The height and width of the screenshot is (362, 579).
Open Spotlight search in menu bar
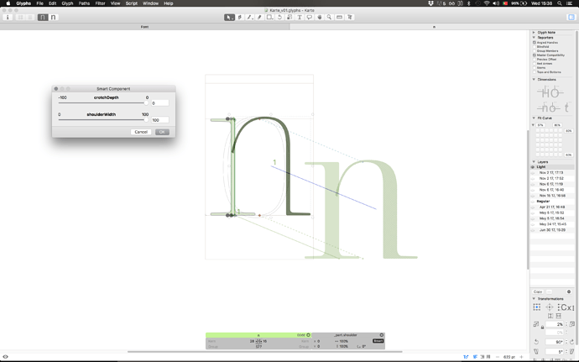tap(560, 3)
